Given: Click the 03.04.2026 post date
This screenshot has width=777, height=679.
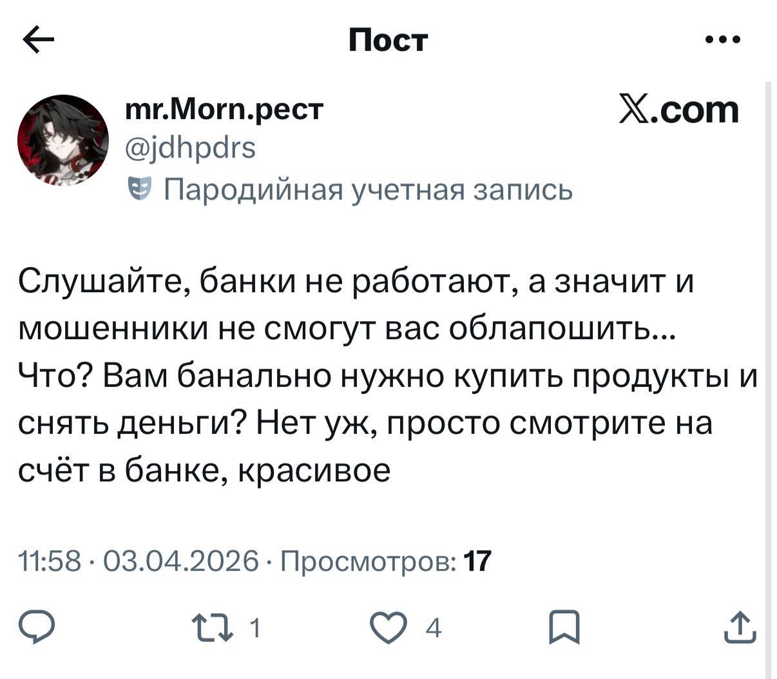Looking at the screenshot, I should pyautogui.click(x=180, y=561).
